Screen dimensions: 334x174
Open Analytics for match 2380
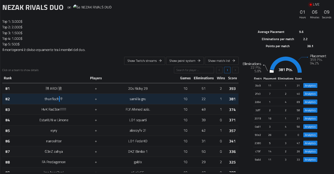pyautogui.click(x=310, y=143)
